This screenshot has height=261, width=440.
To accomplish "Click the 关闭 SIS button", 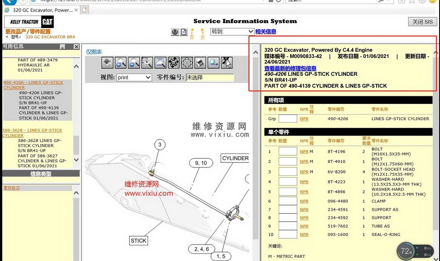I will 422,22.
